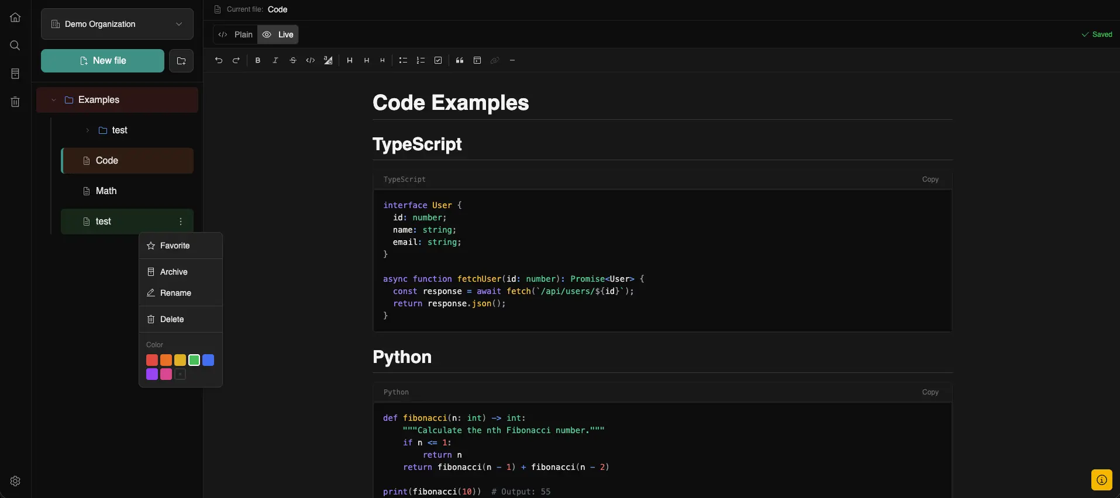Expand the test subfolder

88,130
